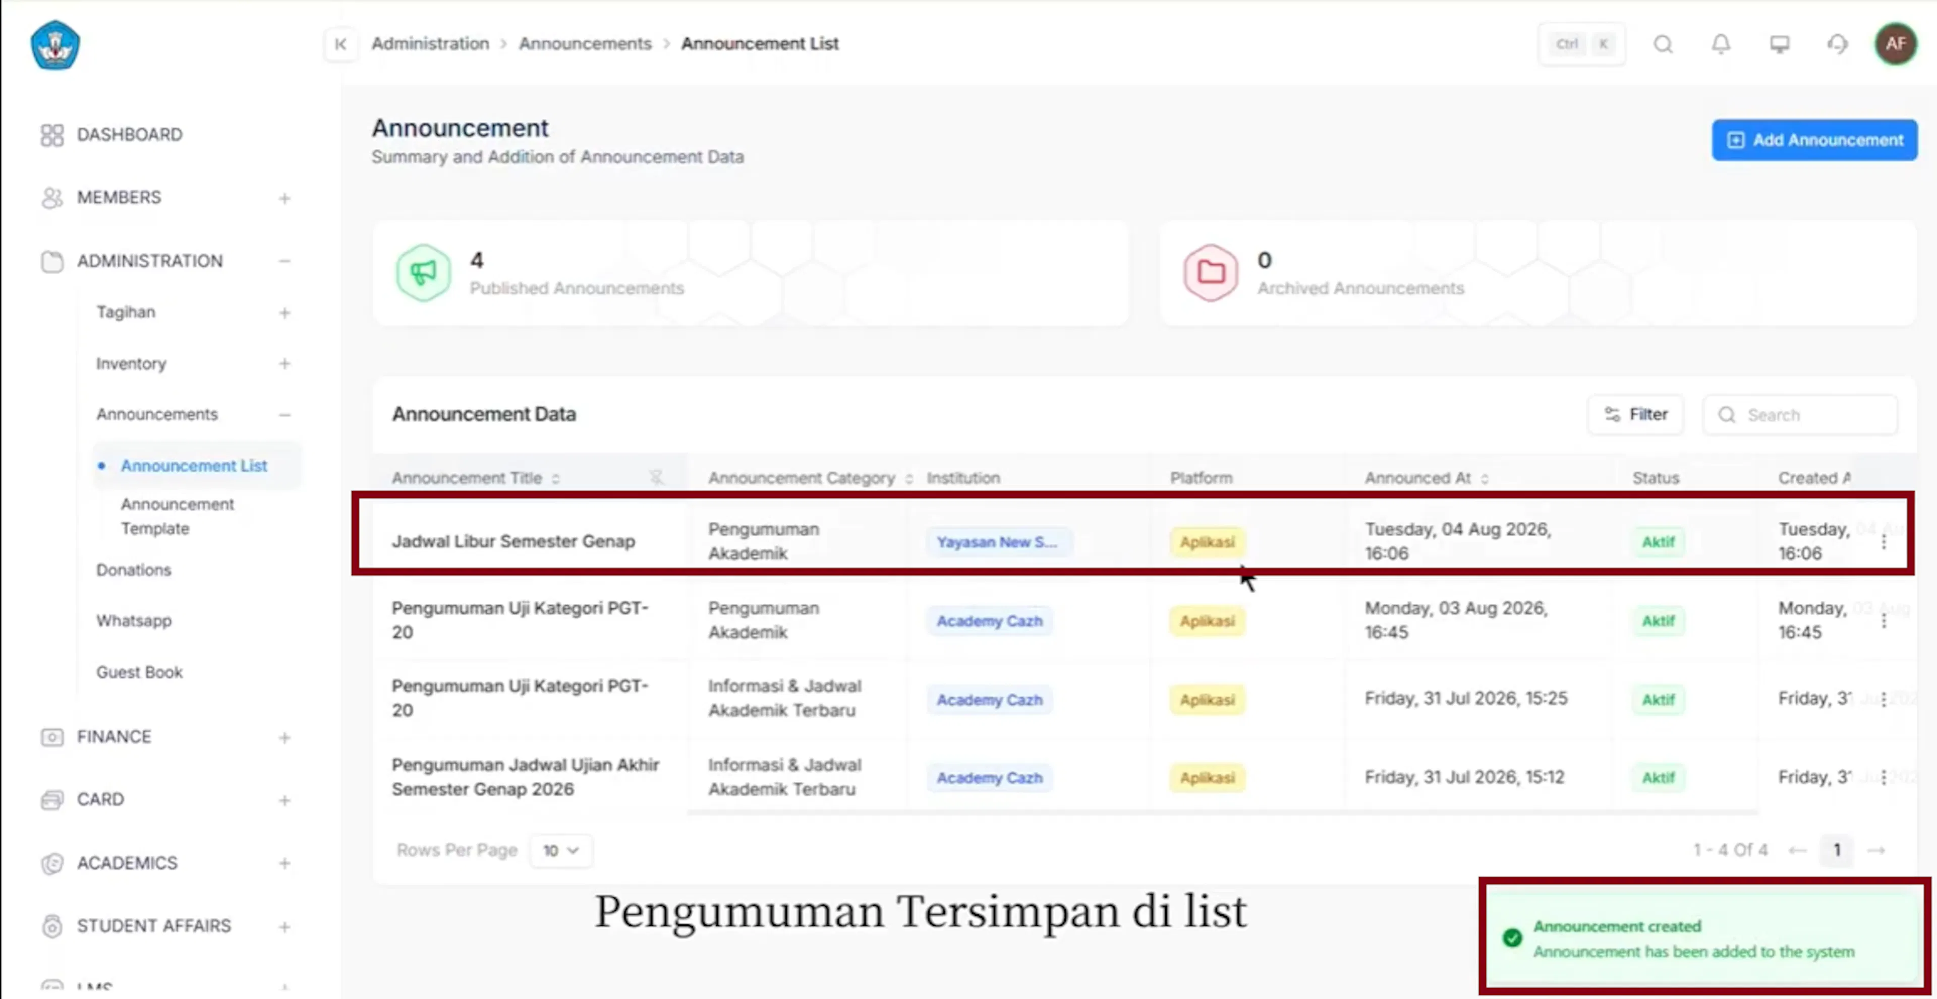Expand the MEMBERS section
The image size is (1937, 999).
(284, 198)
